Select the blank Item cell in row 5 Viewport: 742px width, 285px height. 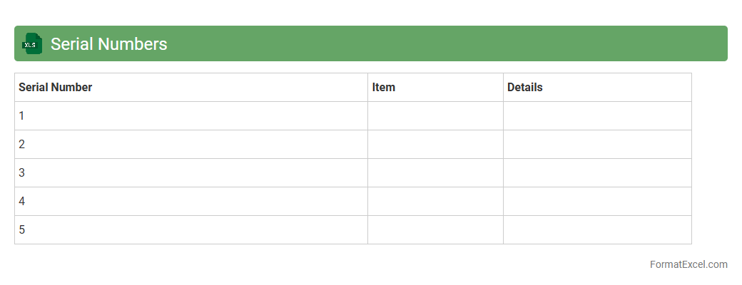pyautogui.click(x=435, y=230)
